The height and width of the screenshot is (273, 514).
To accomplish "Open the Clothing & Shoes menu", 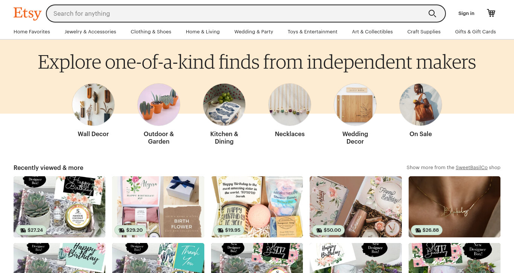I will point(151,32).
